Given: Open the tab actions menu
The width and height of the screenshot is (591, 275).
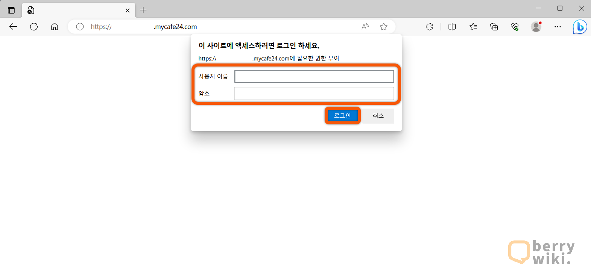Looking at the screenshot, I should pyautogui.click(x=11, y=10).
